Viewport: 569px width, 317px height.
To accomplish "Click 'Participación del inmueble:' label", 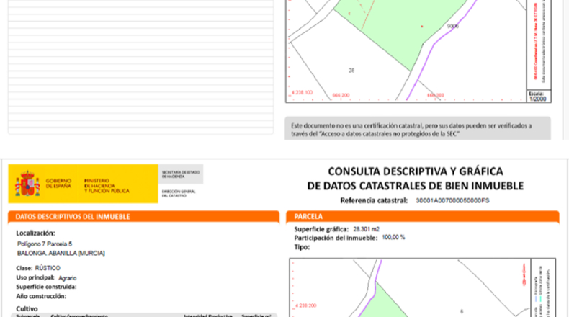I will (336, 238).
